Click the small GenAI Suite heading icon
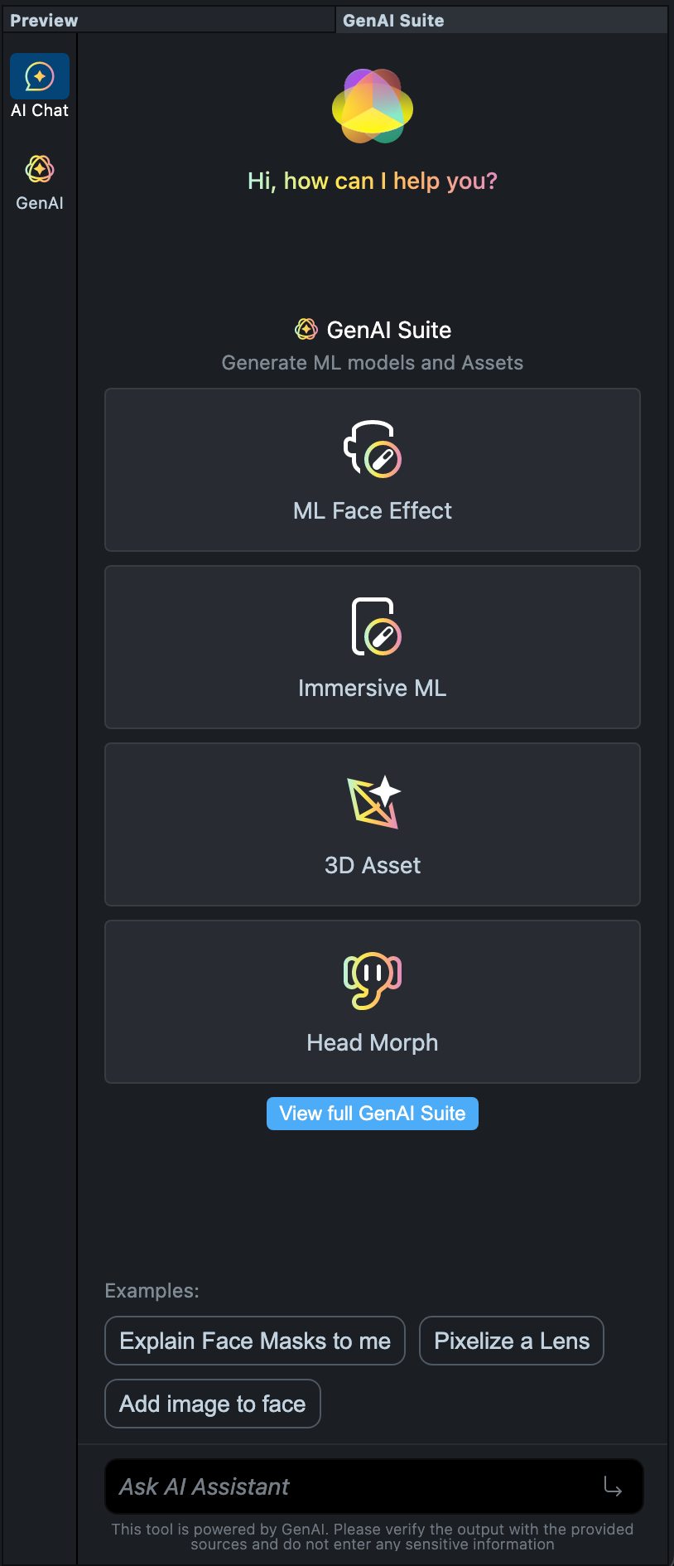 [x=306, y=330]
